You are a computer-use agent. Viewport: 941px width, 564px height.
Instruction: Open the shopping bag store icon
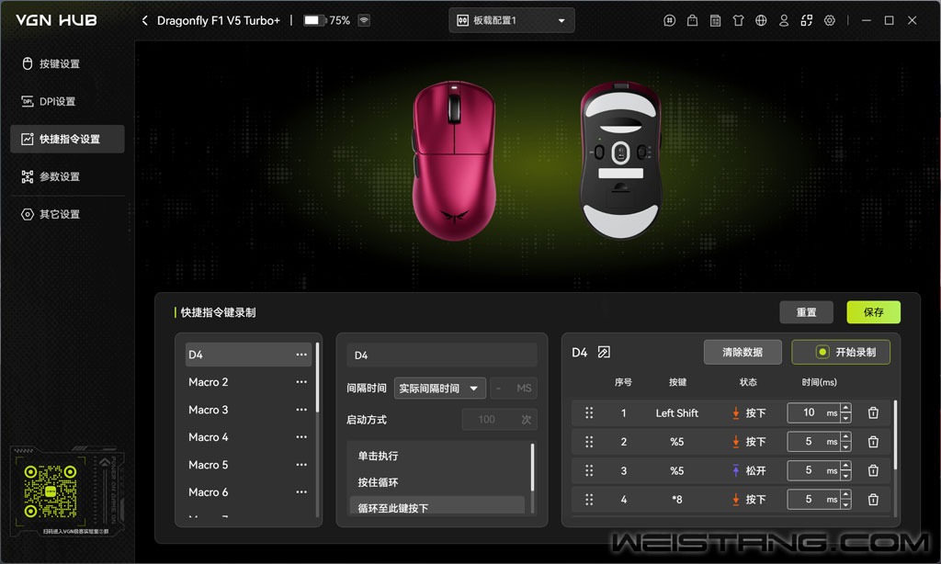(x=693, y=20)
